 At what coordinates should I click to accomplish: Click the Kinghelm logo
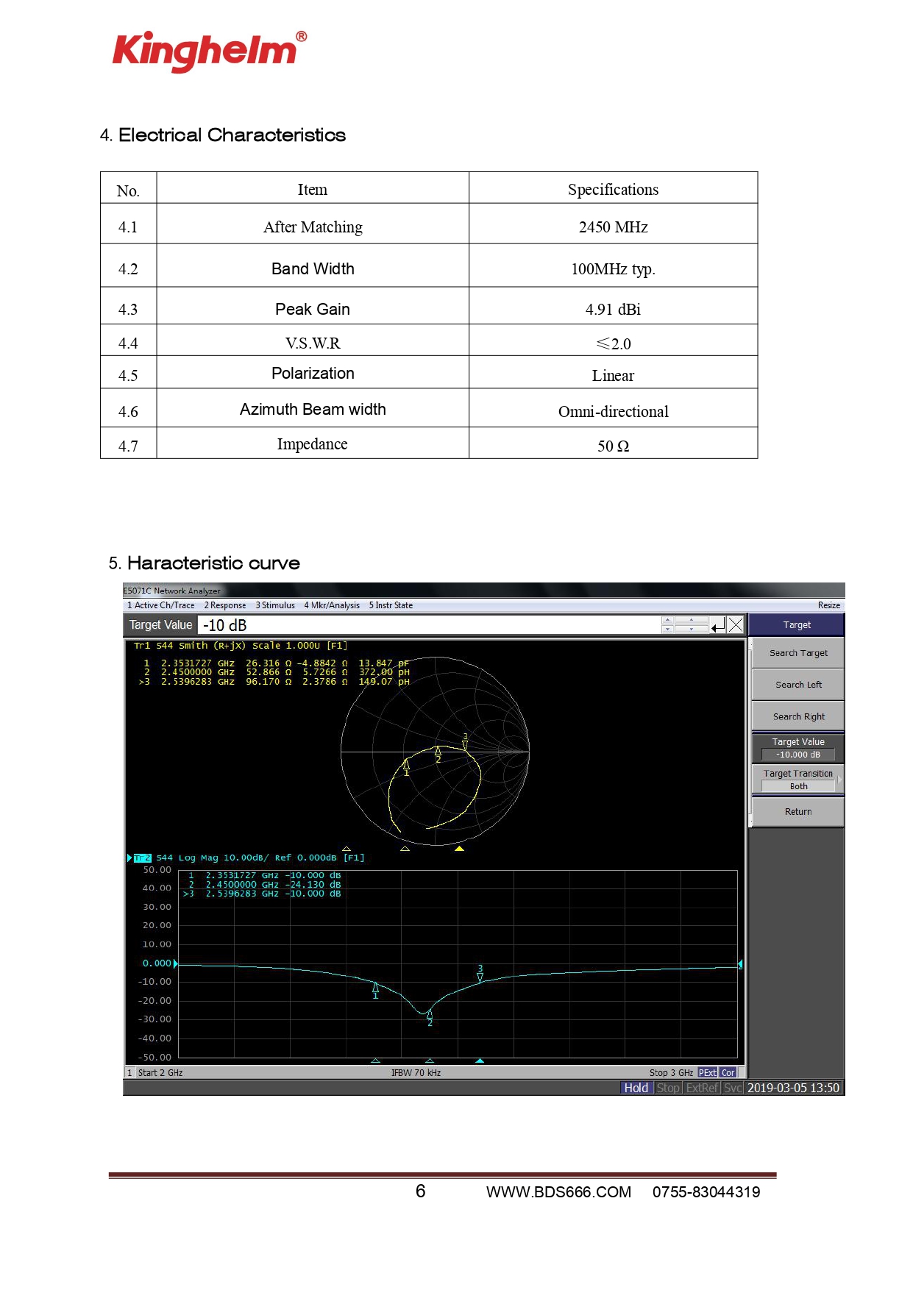(x=210, y=51)
